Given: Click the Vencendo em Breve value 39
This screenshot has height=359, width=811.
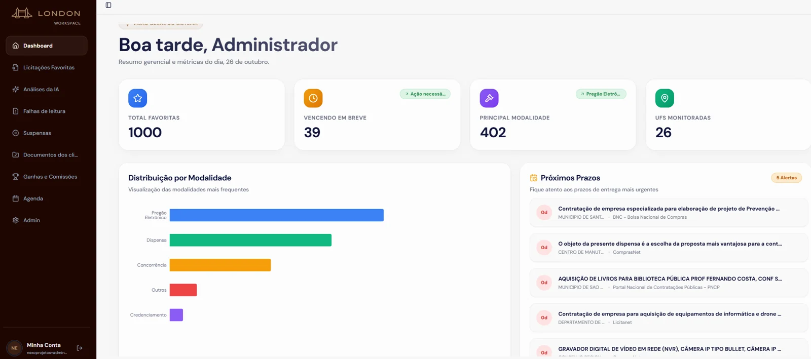Looking at the screenshot, I should [x=312, y=132].
